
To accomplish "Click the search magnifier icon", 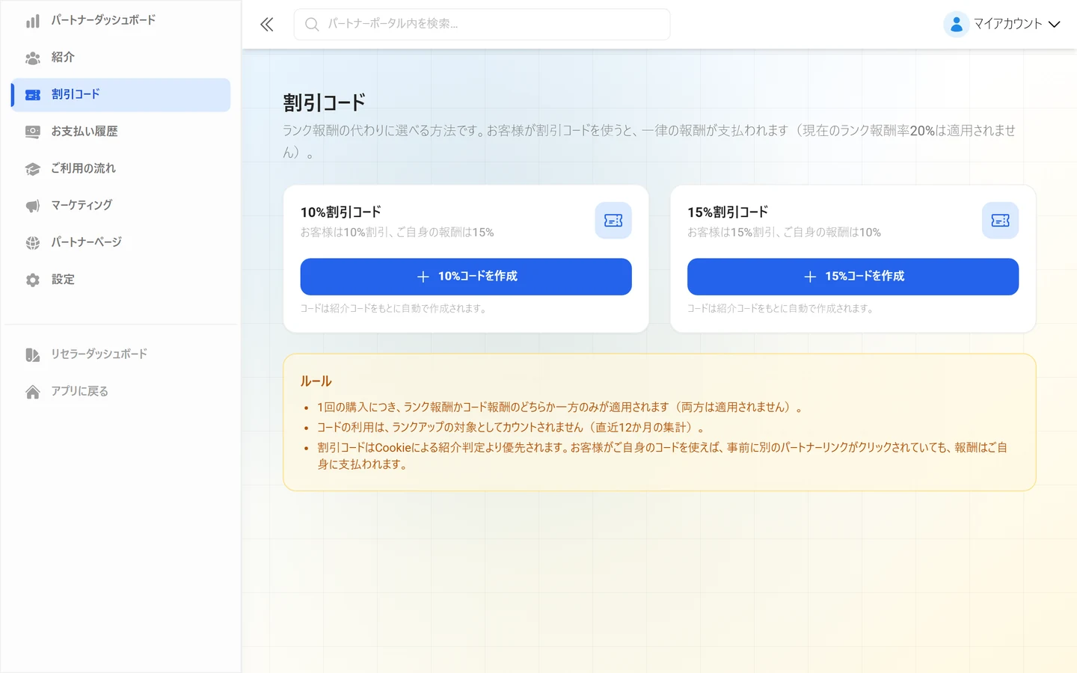I will 312,25.
